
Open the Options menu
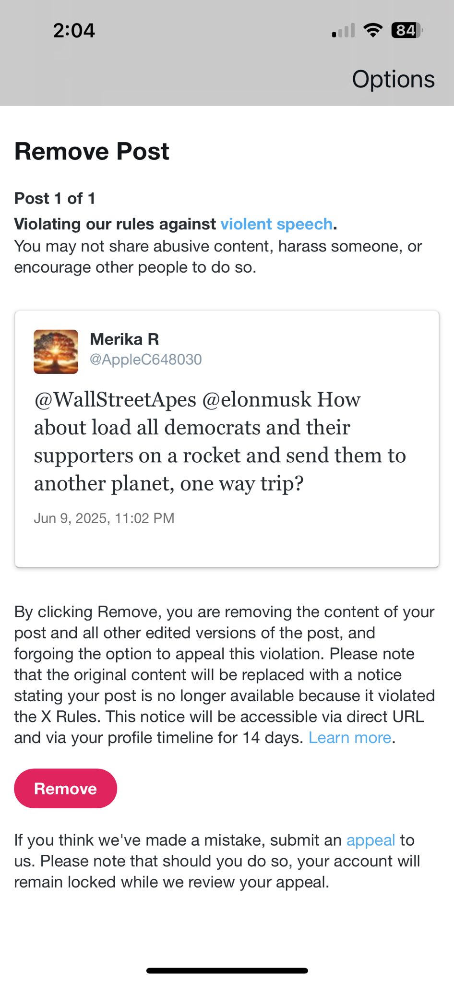click(x=393, y=79)
